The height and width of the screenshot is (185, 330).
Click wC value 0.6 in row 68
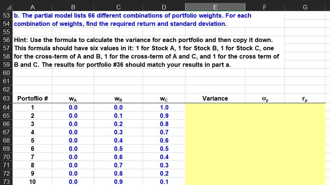click(164, 140)
